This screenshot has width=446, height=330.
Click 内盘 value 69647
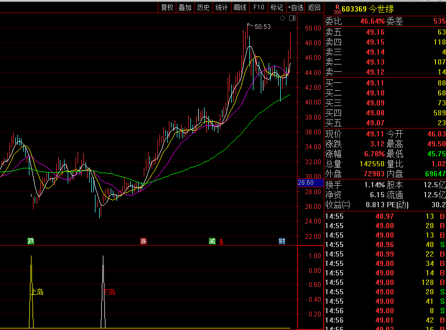436,174
